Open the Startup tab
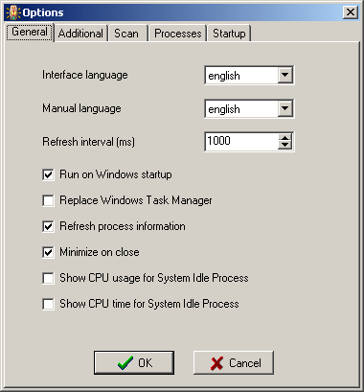This screenshot has height=392, width=364. 229,34
